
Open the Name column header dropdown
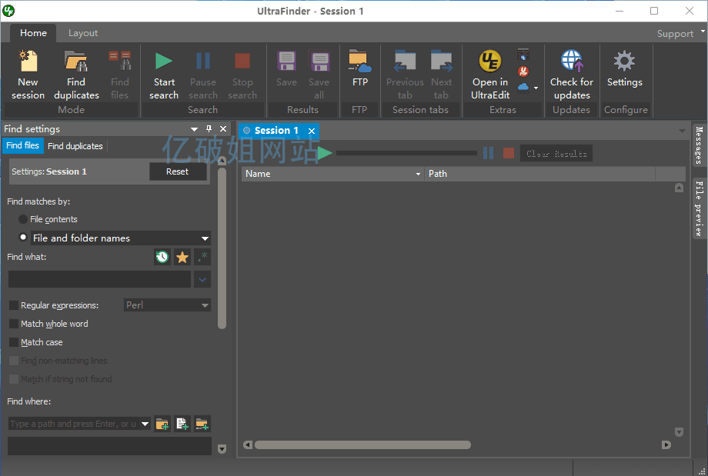pyautogui.click(x=418, y=174)
